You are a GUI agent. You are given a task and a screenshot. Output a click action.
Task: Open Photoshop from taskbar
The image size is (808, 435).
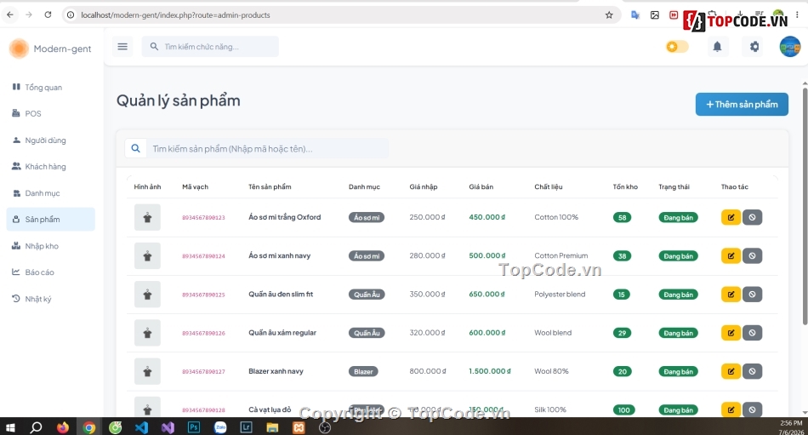(194, 427)
